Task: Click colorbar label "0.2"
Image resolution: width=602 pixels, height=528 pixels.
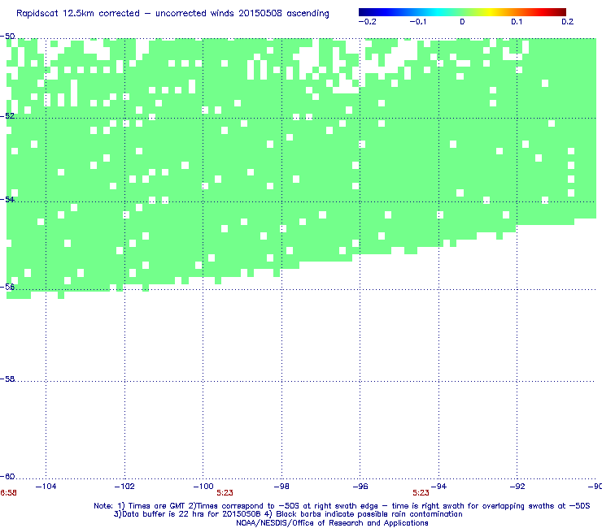Action: tap(568, 22)
